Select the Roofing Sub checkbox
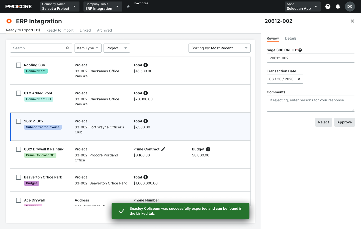 point(19,65)
